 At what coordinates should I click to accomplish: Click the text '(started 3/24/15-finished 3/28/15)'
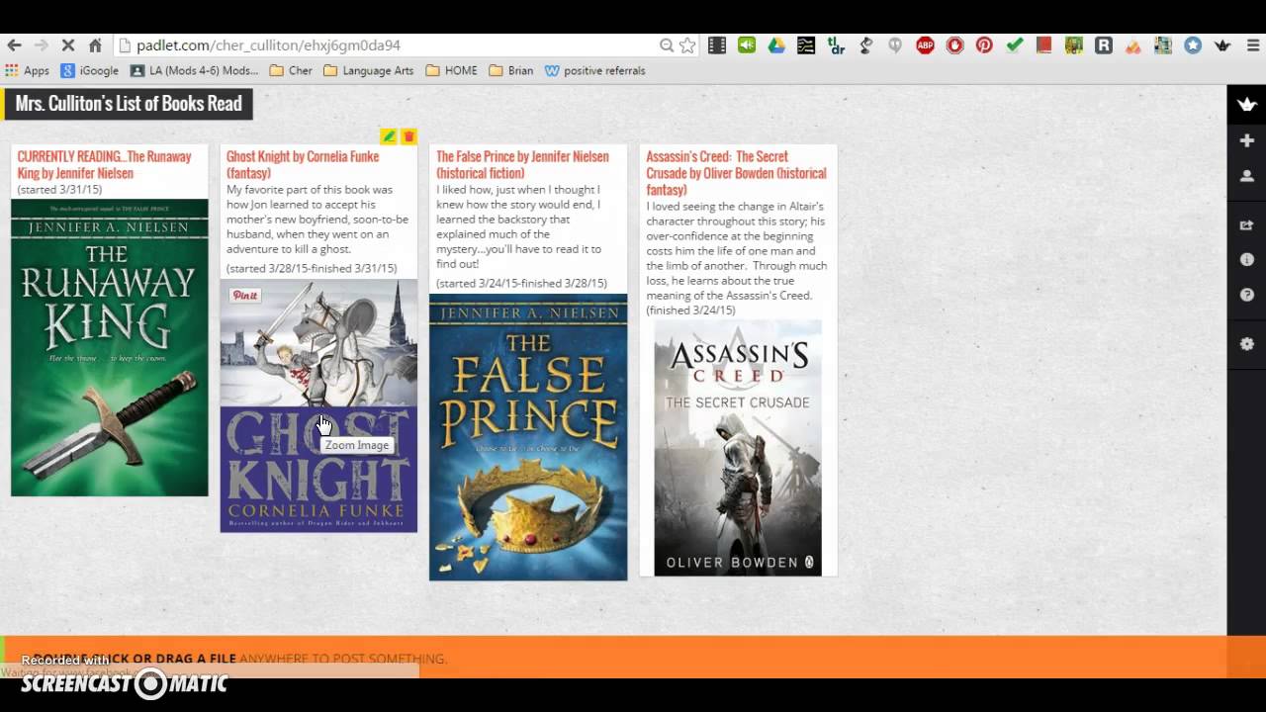[x=521, y=284]
